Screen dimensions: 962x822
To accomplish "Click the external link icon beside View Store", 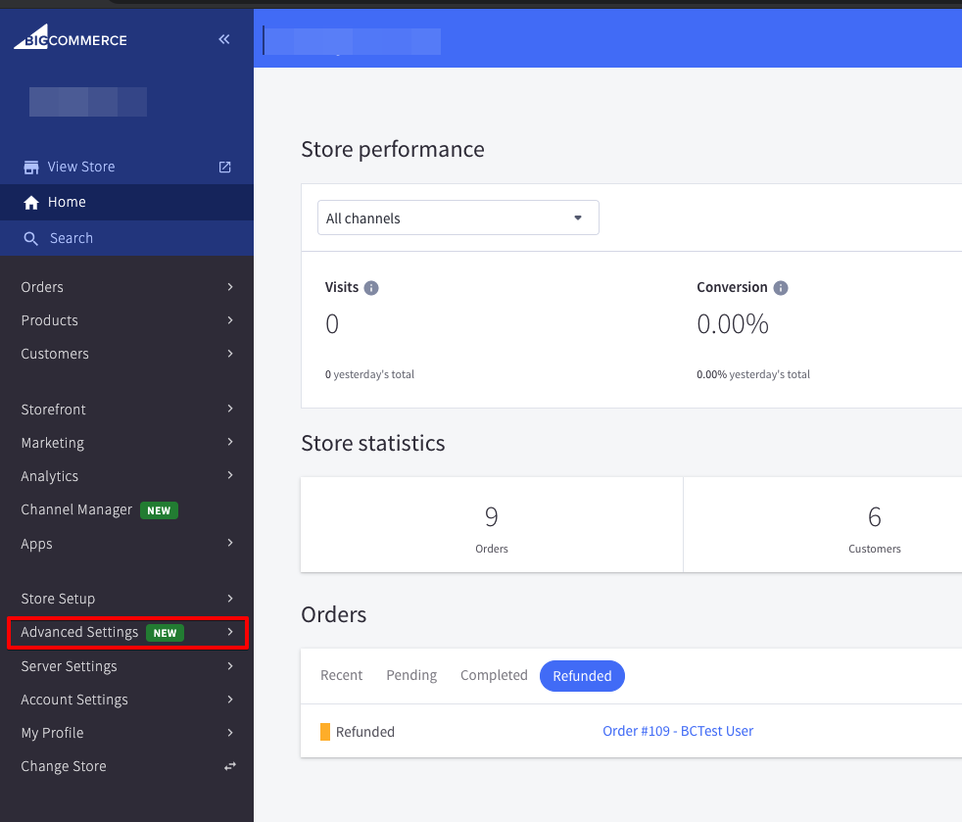I will pyautogui.click(x=224, y=167).
